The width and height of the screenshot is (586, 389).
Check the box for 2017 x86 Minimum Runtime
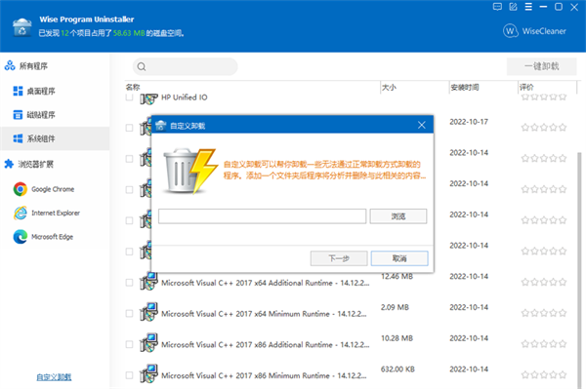pos(129,375)
